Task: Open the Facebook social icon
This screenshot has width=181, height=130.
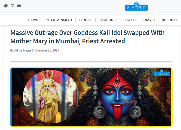Action: point(6,6)
